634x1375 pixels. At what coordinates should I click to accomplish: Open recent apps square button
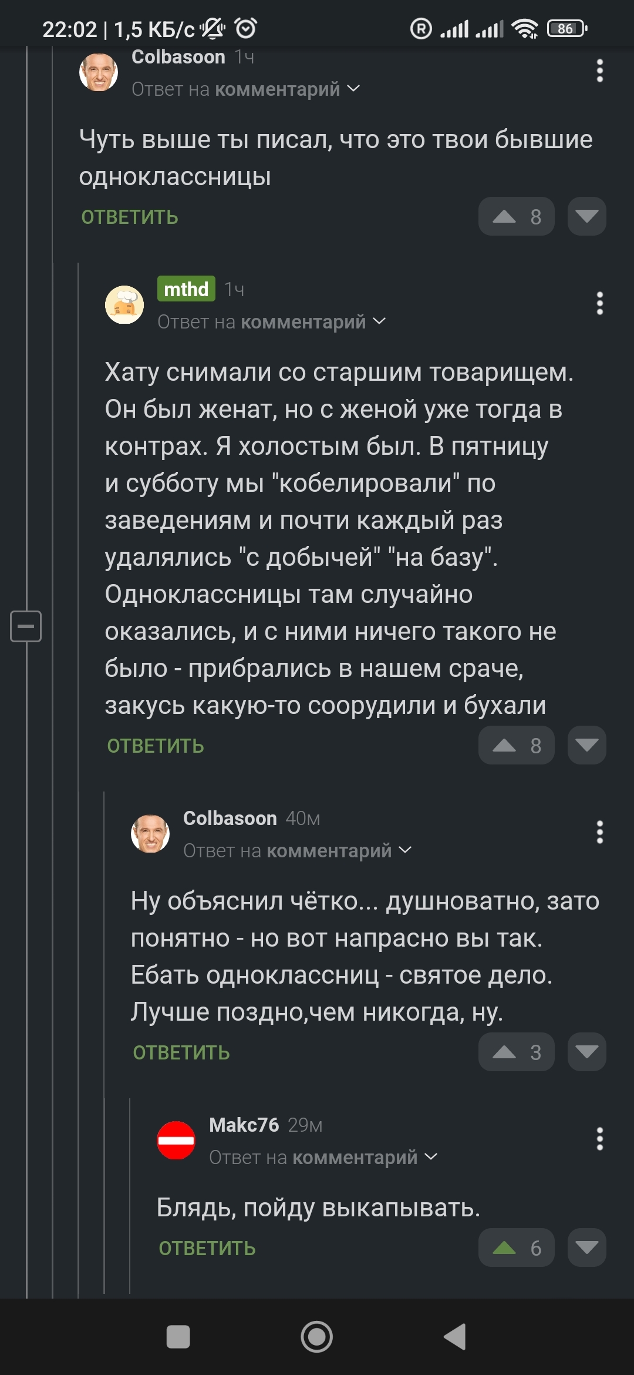pyautogui.click(x=178, y=1336)
